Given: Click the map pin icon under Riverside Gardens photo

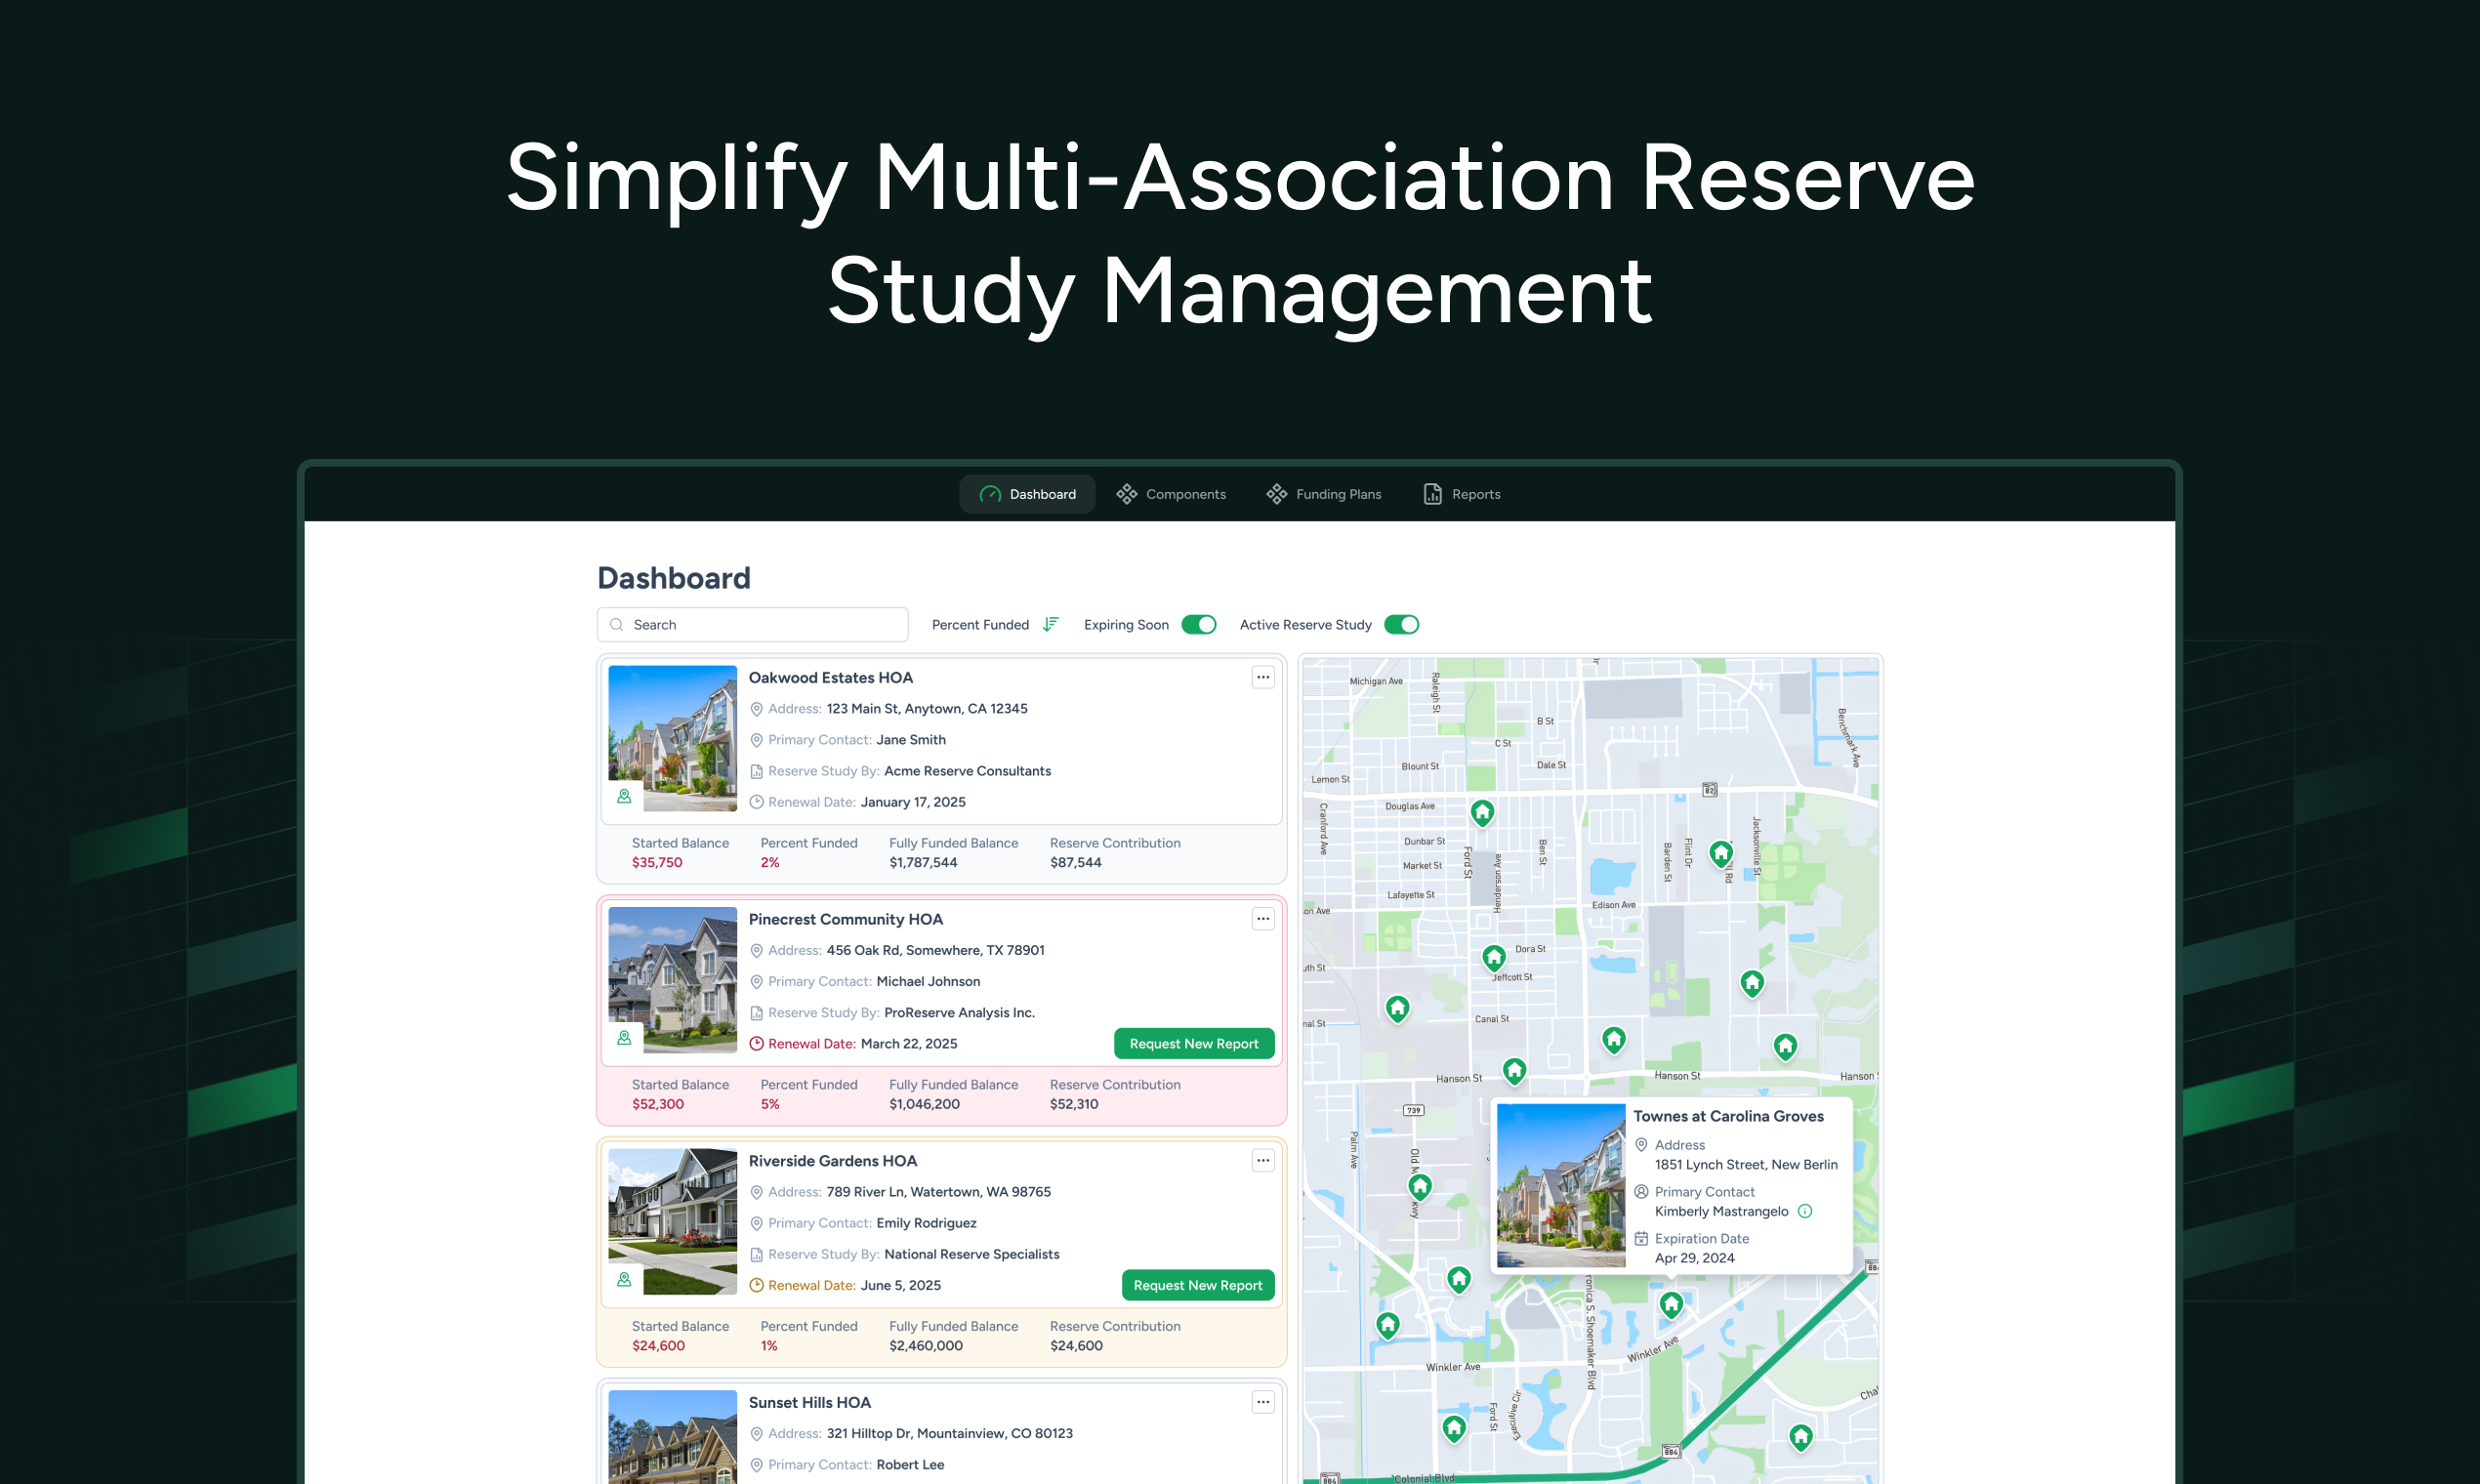Looking at the screenshot, I should (624, 1280).
